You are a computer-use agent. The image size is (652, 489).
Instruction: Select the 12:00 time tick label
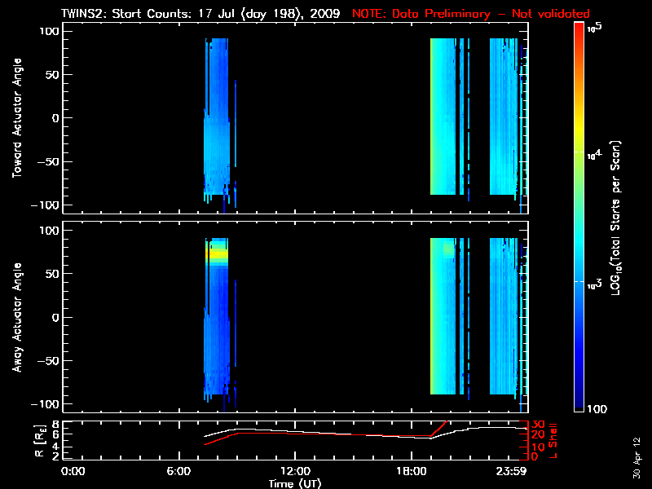(x=295, y=472)
